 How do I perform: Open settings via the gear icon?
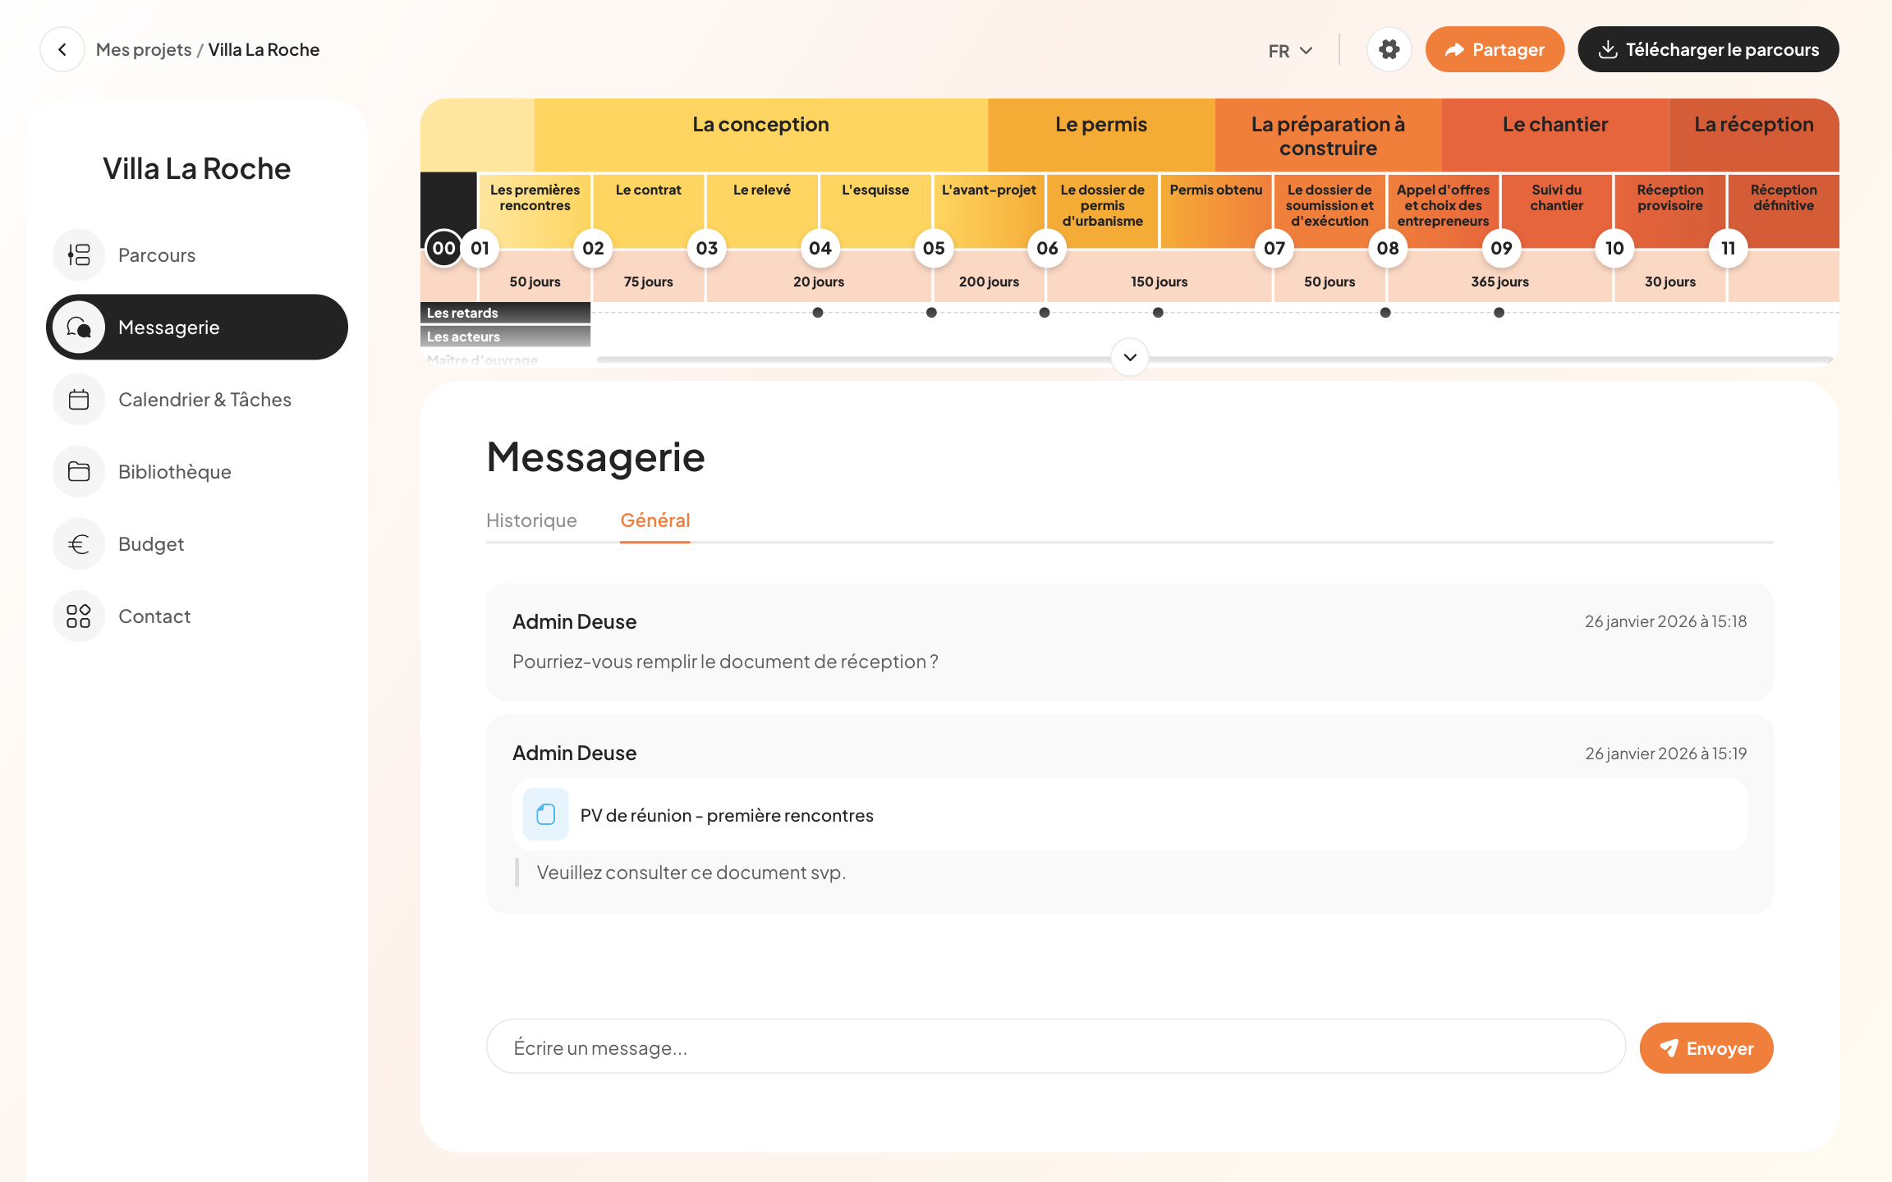pyautogui.click(x=1389, y=49)
